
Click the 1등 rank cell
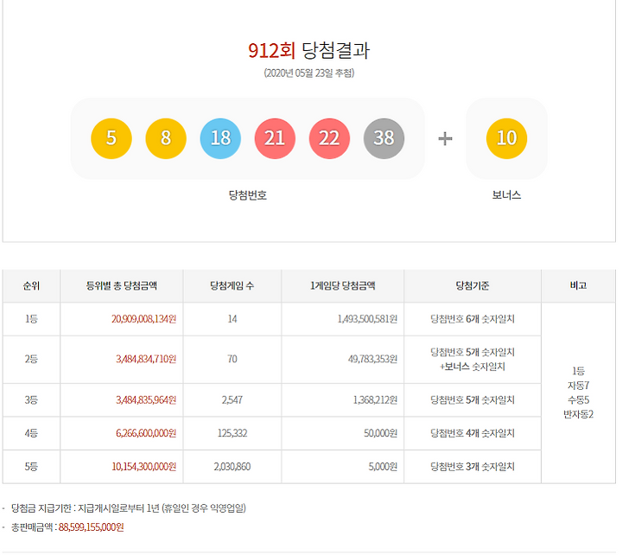(31, 319)
